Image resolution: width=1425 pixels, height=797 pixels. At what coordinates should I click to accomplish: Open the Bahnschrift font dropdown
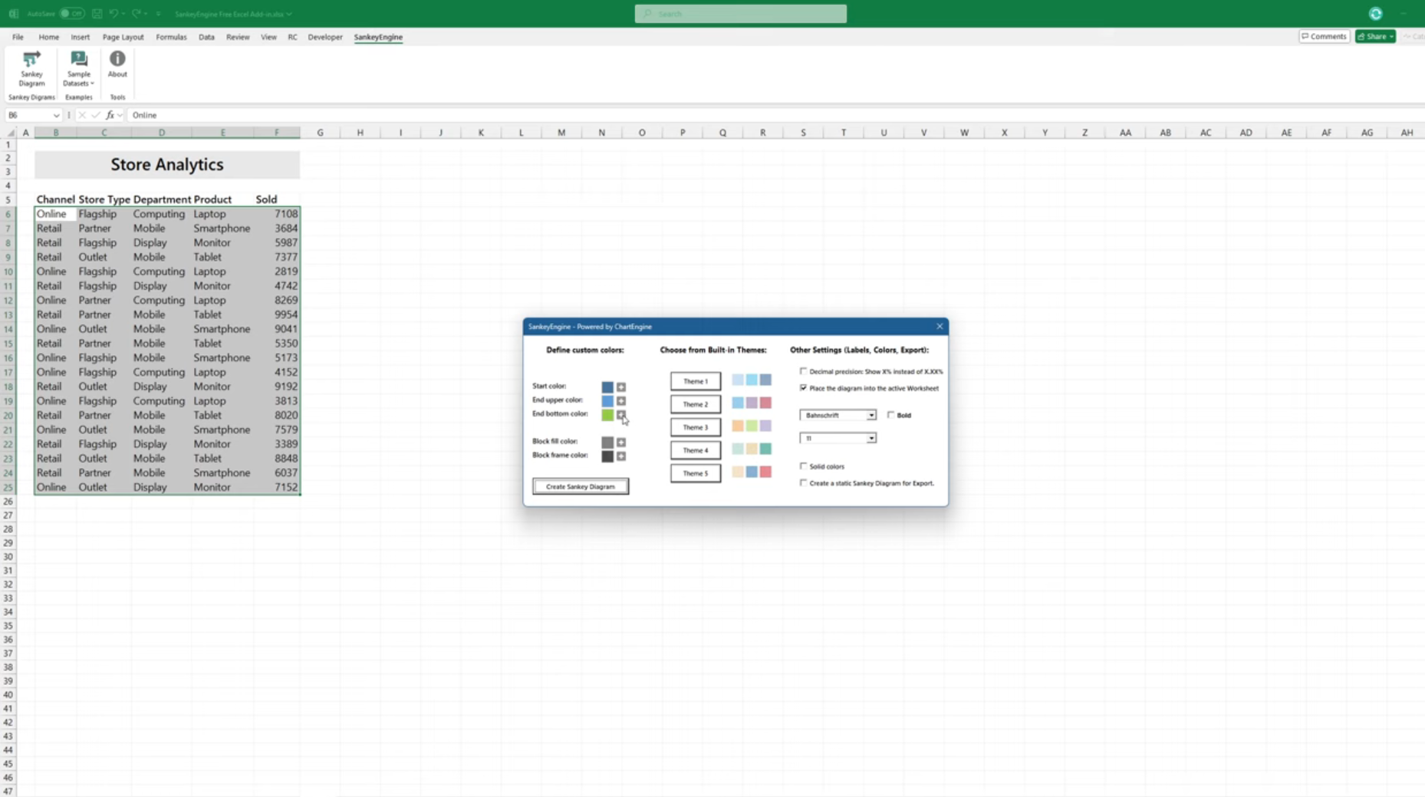[871, 415]
